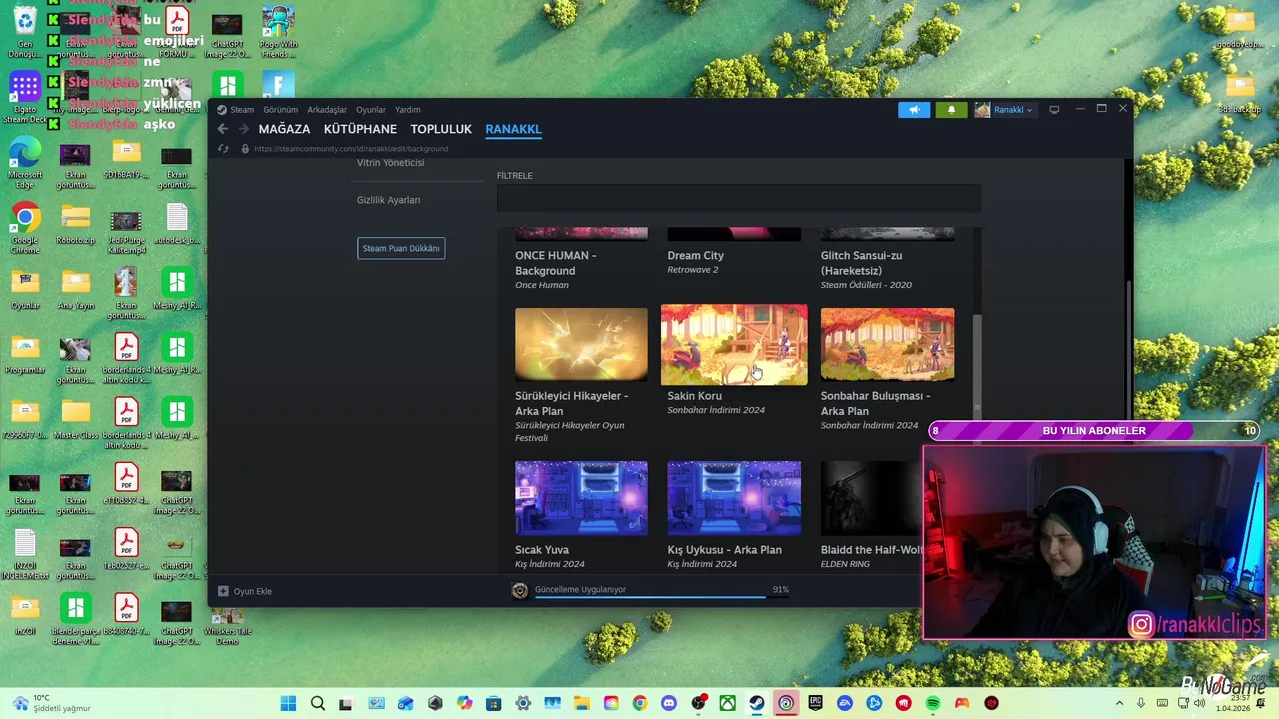This screenshot has height=719, width=1279.
Task: Open Epic Games Launcher from taskbar
Action: point(816,703)
